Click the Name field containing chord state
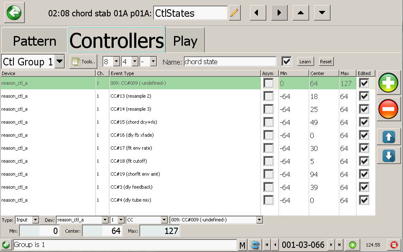Image resolution: width=403 pixels, height=252 pixels. (230, 62)
